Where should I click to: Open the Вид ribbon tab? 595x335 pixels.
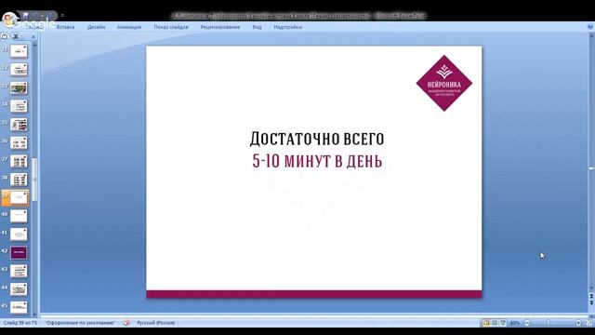coord(257,27)
